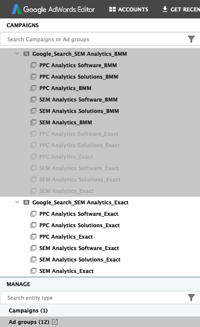Click search campaign icon for SEM Analytics_Exact
The height and width of the screenshot is (327, 200).
26,203
